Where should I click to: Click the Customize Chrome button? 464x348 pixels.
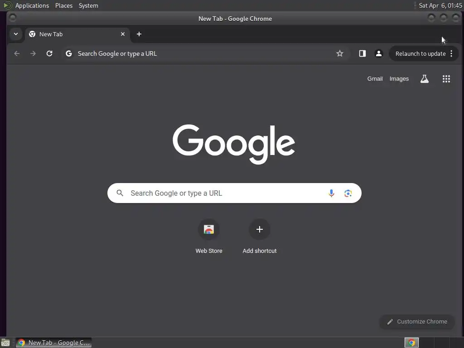[x=417, y=322]
